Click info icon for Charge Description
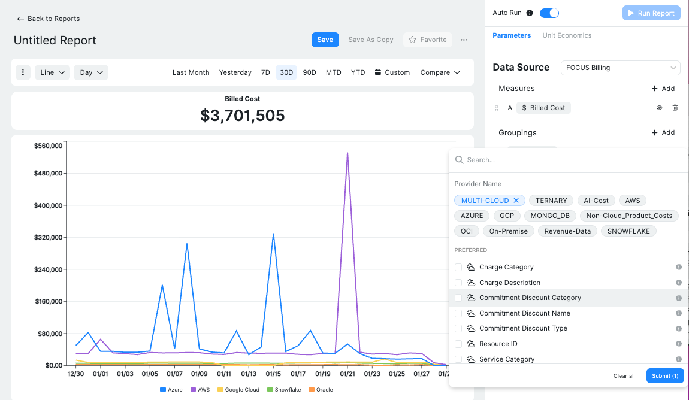This screenshot has width=689, height=400. point(678,283)
